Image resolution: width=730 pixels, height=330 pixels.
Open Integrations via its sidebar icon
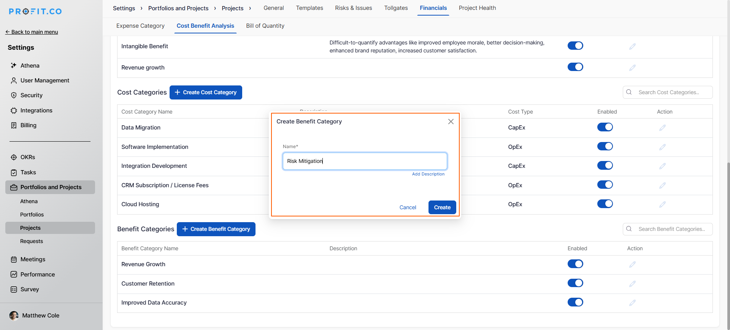[x=14, y=111]
